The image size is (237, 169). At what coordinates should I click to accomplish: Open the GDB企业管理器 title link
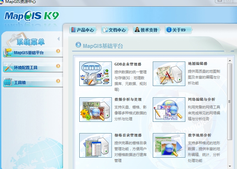pyautogui.click(x=128, y=64)
